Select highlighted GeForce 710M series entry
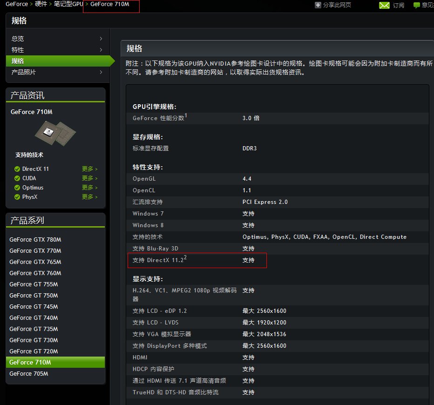Image resolution: width=434 pixels, height=405 pixels. coord(55,362)
